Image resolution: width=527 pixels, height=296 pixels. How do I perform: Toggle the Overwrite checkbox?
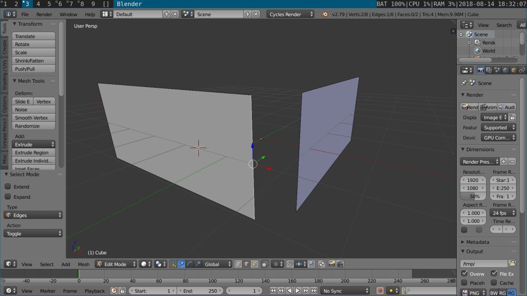point(464,273)
